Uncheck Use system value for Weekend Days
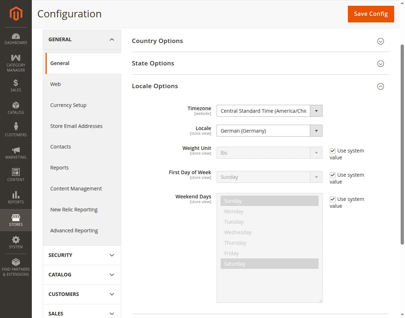405x318 pixels. 333,199
